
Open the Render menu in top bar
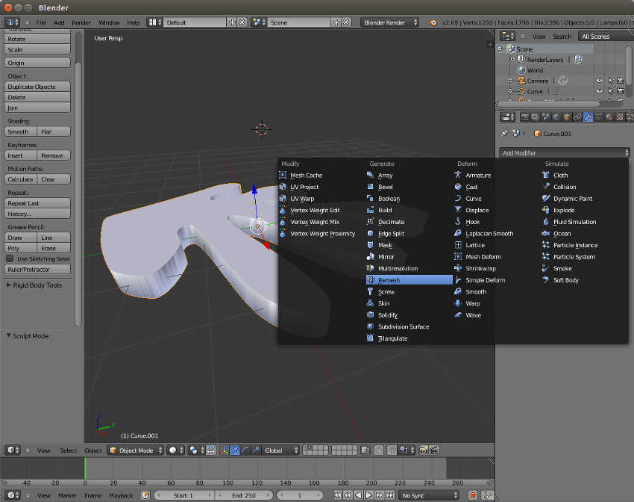[x=81, y=22]
